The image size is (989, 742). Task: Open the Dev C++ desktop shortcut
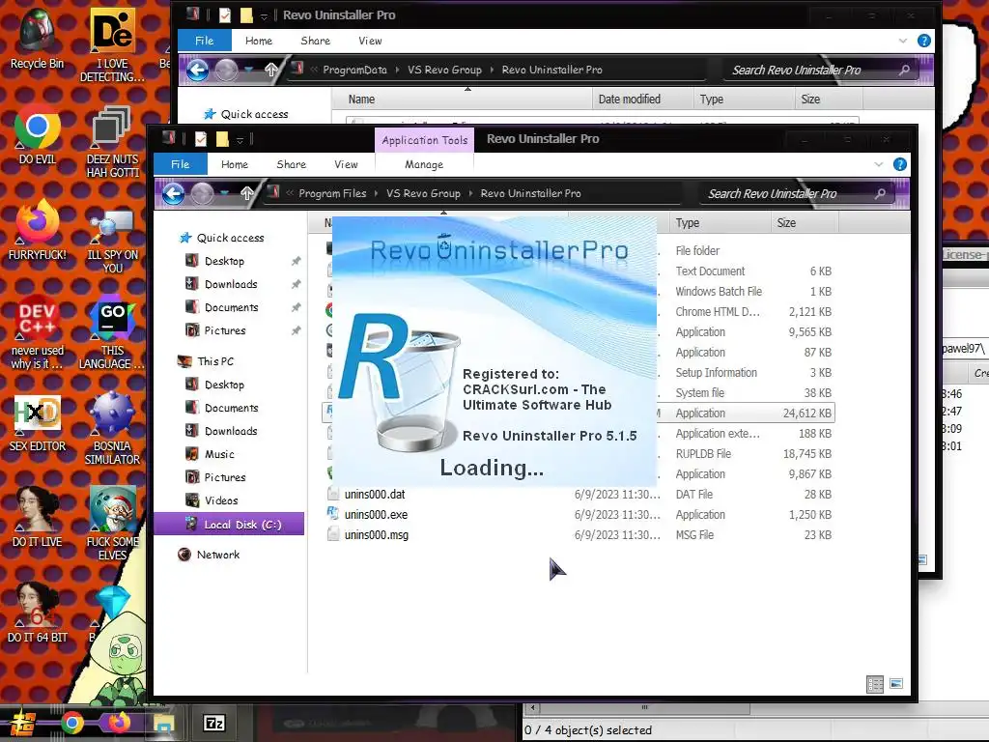click(38, 331)
